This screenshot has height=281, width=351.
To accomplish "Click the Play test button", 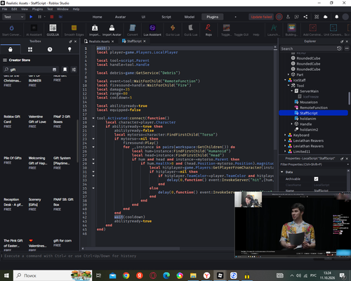I will coord(31,17).
